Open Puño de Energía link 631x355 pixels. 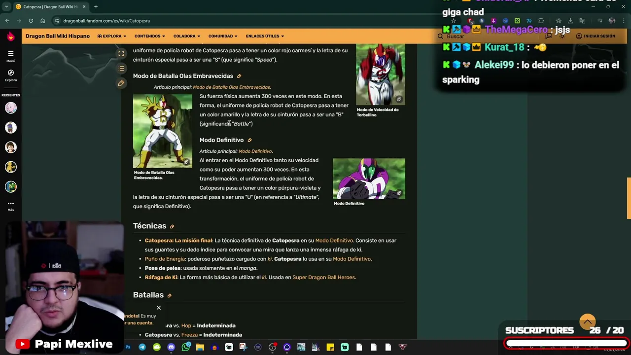[x=165, y=259]
